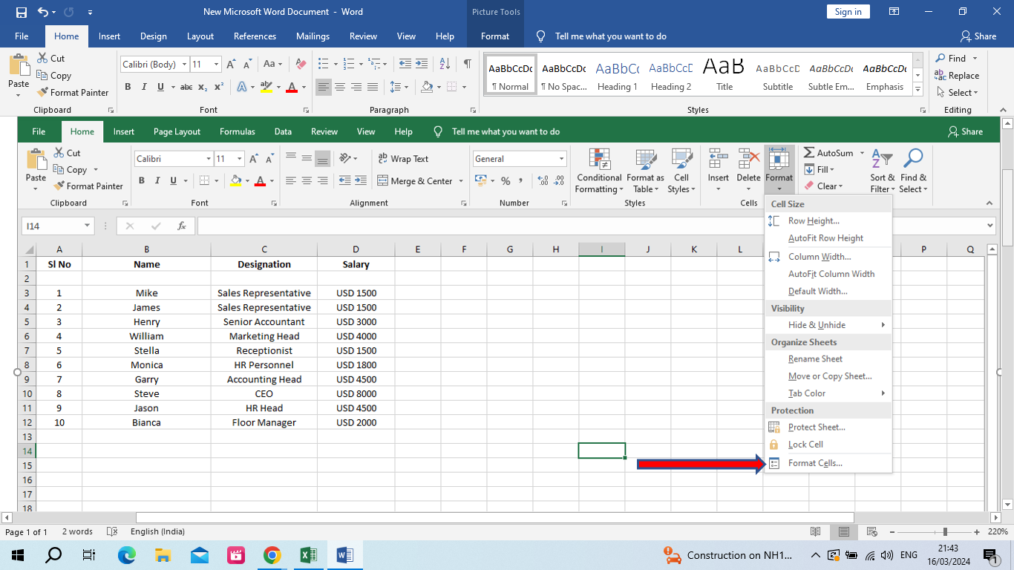Click Excel's Delete cells icon
The image size is (1014, 570).
click(748, 158)
